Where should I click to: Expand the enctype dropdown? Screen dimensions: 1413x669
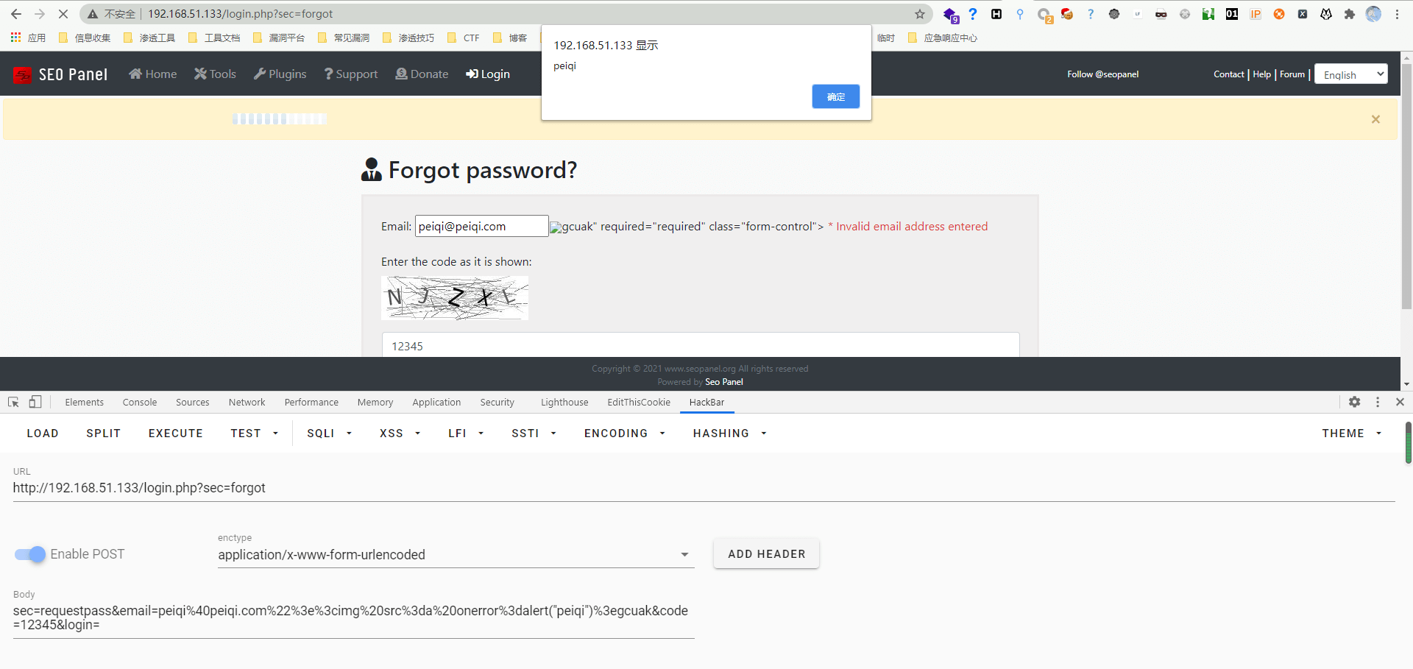pos(684,555)
